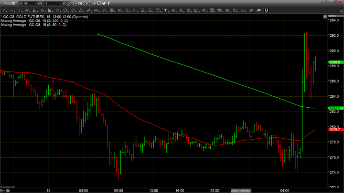
Task: Select the Moving Average 200 study label
Action: click(33, 21)
